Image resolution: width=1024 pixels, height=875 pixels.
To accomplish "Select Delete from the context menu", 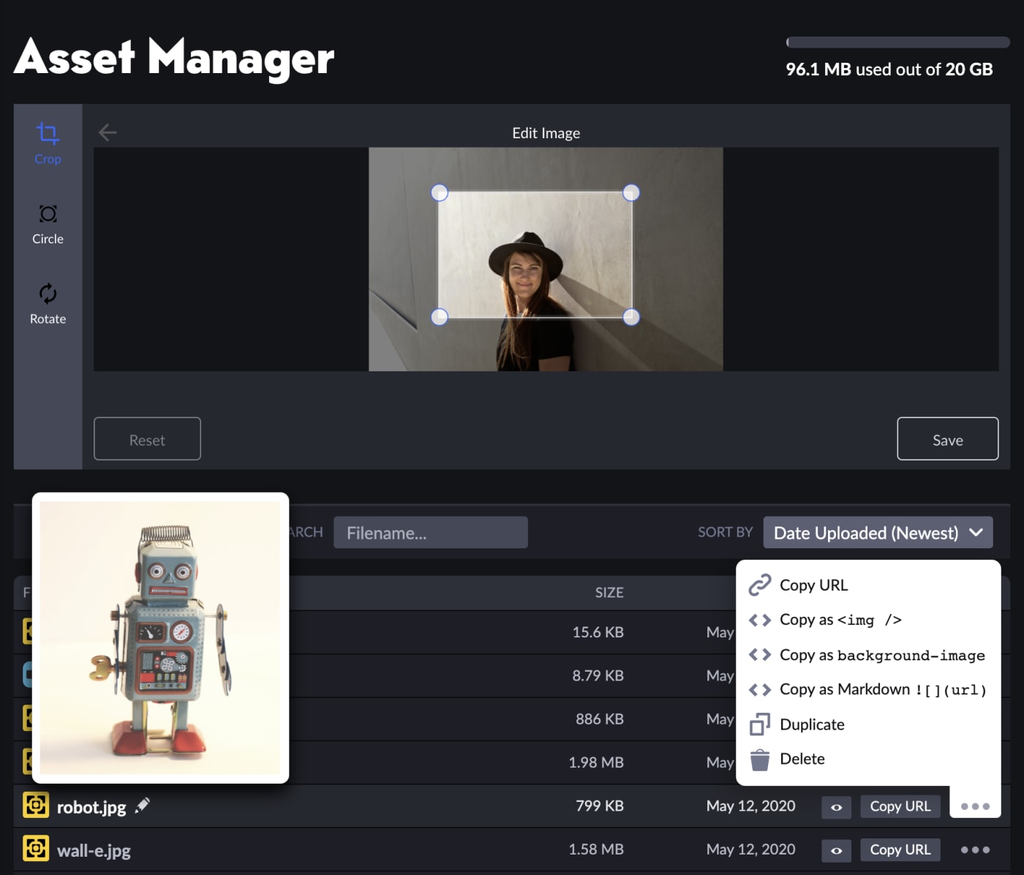I will (x=802, y=759).
